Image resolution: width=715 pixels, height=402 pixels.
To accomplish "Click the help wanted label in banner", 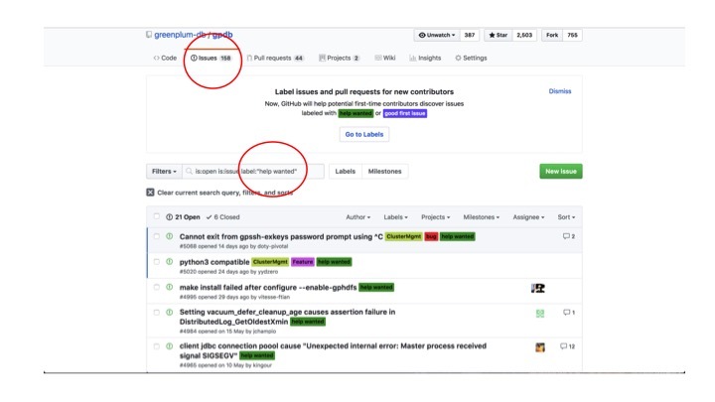I will point(356,113).
